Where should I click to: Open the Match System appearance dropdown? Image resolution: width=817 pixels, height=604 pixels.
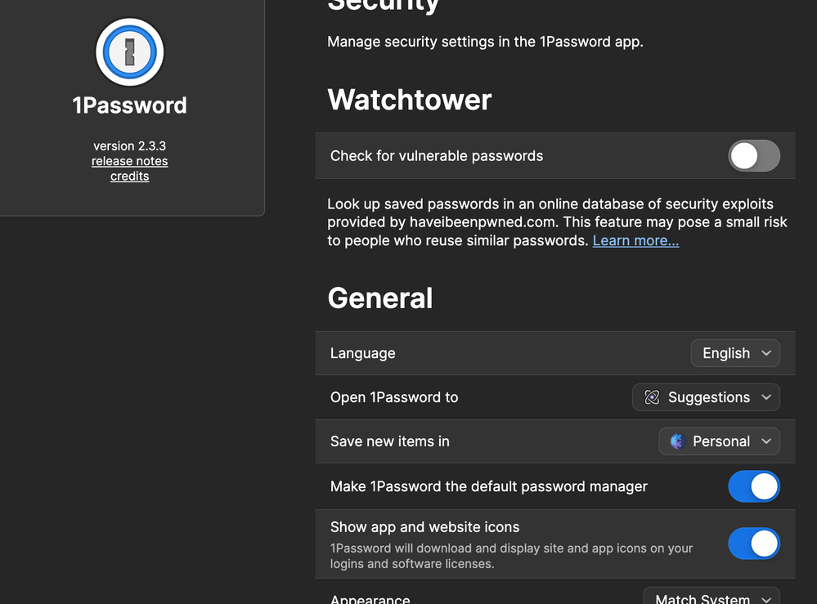click(x=712, y=597)
